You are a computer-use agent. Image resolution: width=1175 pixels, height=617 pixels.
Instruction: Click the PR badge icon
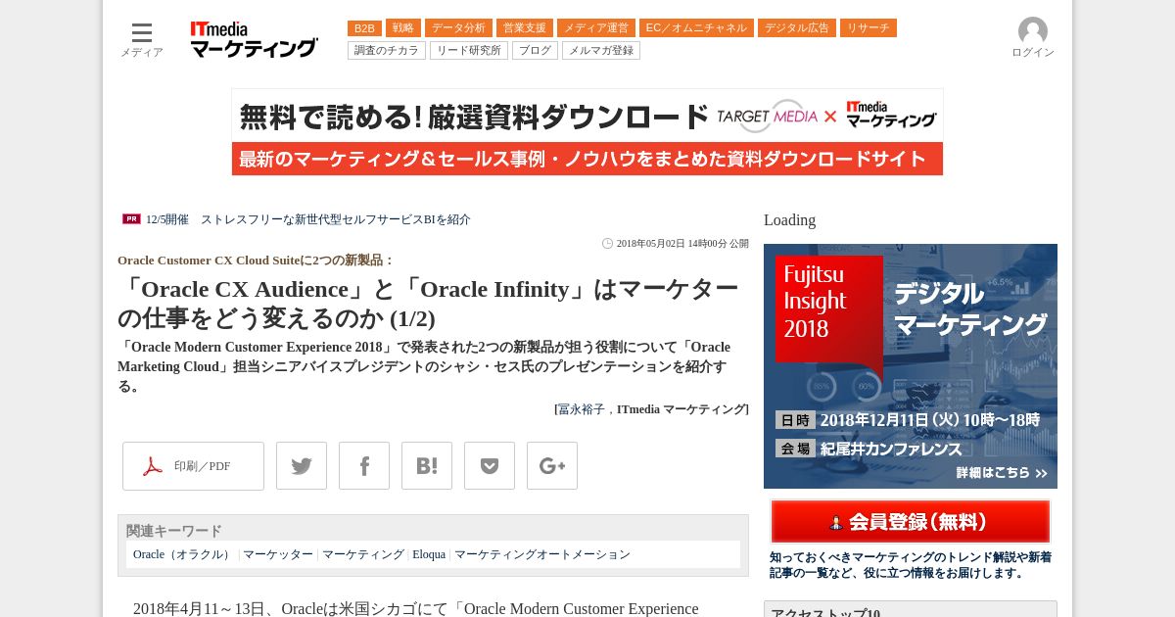(x=131, y=219)
